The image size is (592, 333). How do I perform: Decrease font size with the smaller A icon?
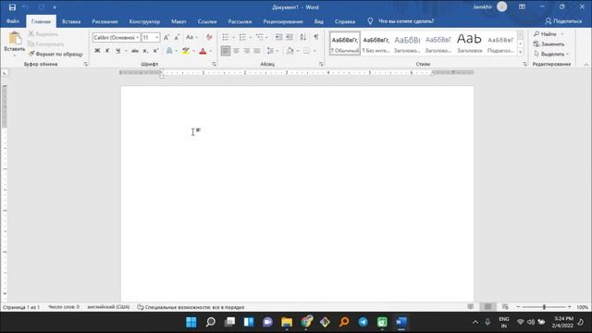pos(177,37)
